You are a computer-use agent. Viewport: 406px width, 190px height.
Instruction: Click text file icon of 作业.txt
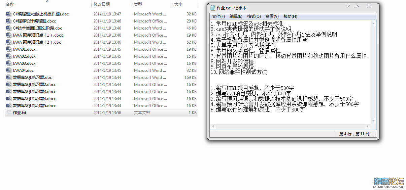click(9, 113)
